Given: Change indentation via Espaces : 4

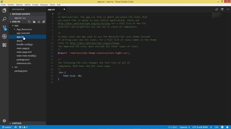Looking at the screenshot, I should (x=185, y=127).
